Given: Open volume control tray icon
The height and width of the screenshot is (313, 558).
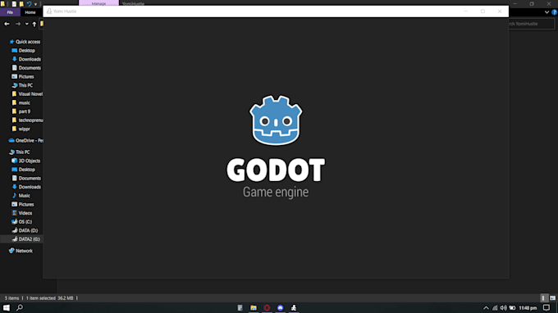Looking at the screenshot, I should [x=503, y=307].
